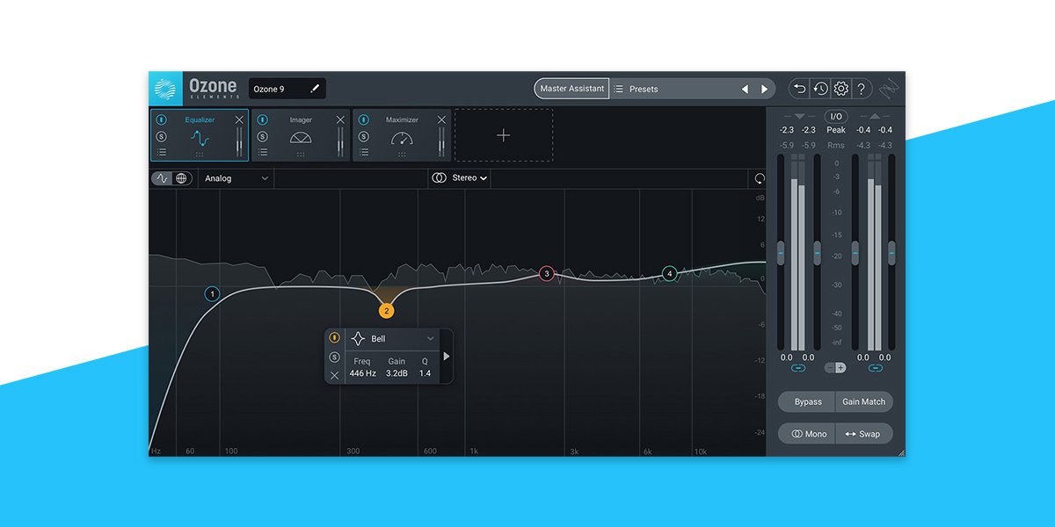Open history with the clock icon

[x=822, y=89]
